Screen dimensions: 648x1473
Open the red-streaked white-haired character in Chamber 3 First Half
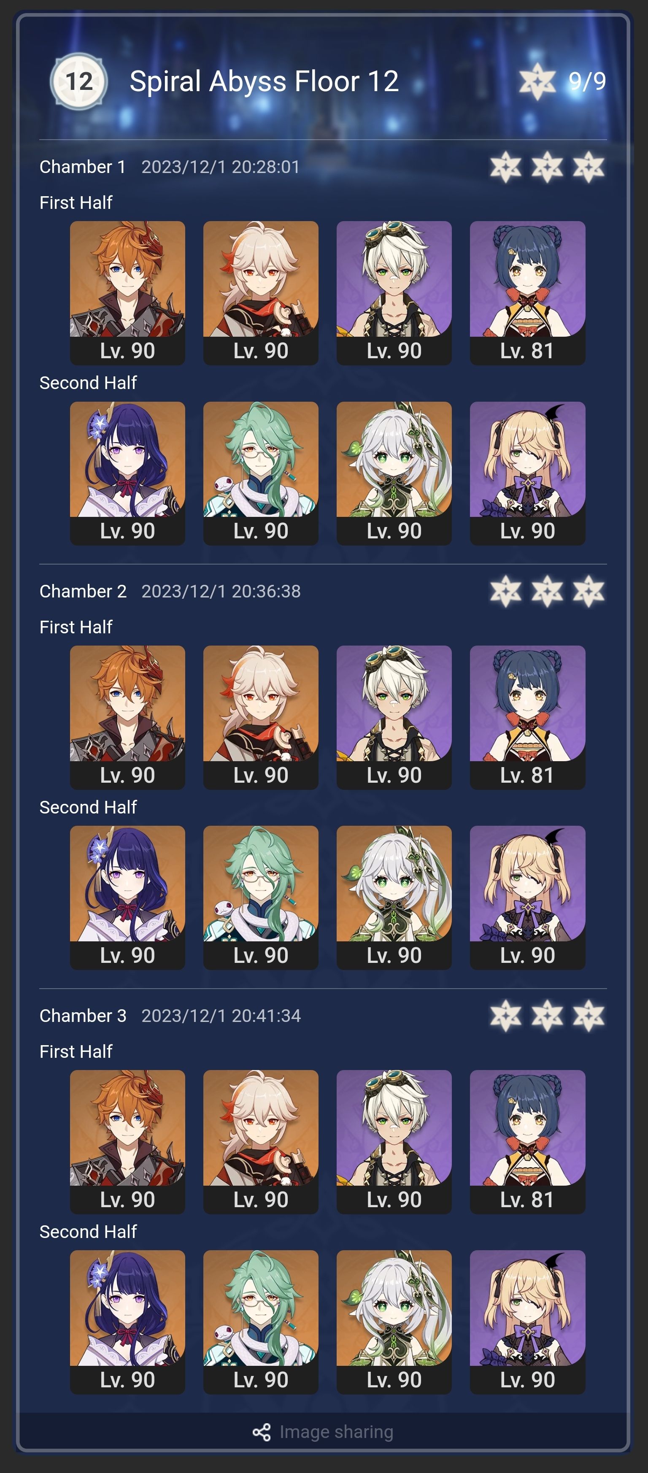tap(261, 1141)
